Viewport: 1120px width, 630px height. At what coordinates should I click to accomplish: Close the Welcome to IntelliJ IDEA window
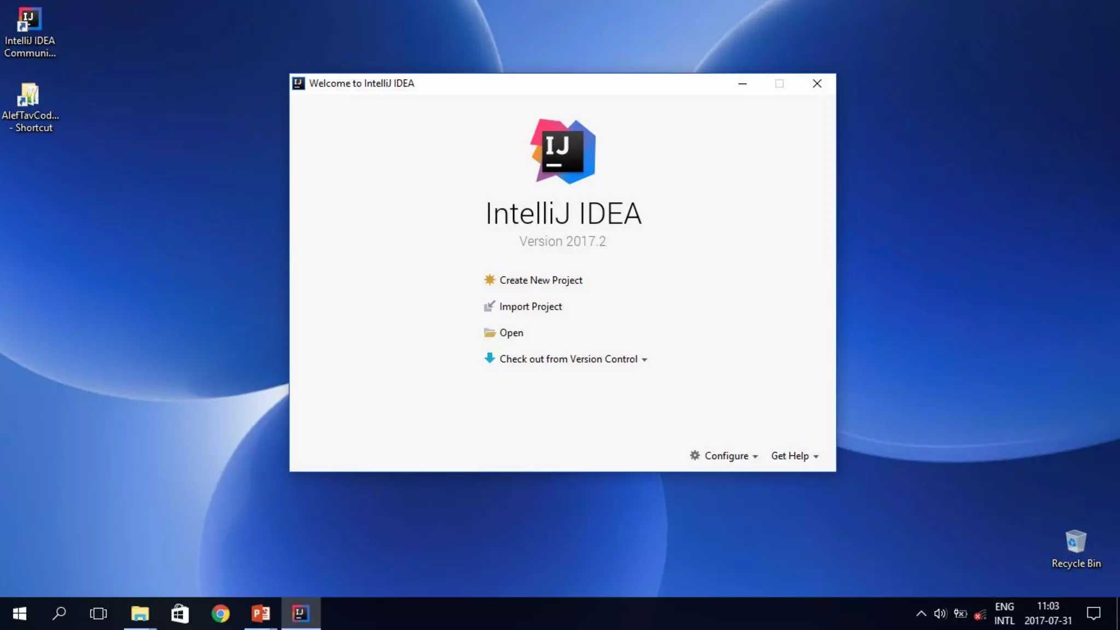click(816, 84)
